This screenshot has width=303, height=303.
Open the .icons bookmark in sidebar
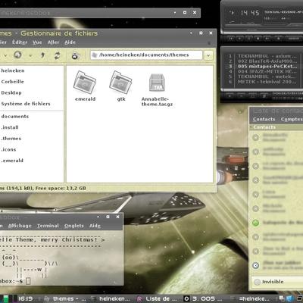click(x=8, y=149)
